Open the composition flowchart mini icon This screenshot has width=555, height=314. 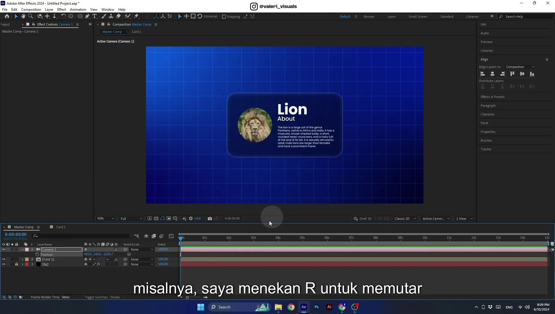coord(136,236)
